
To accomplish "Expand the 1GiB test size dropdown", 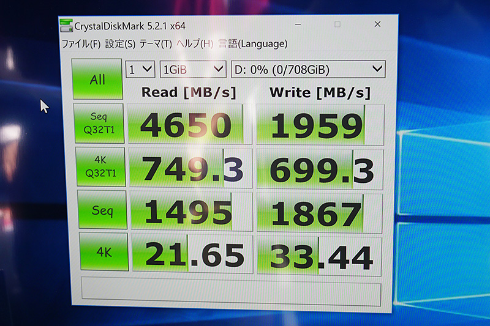I will 193,69.
